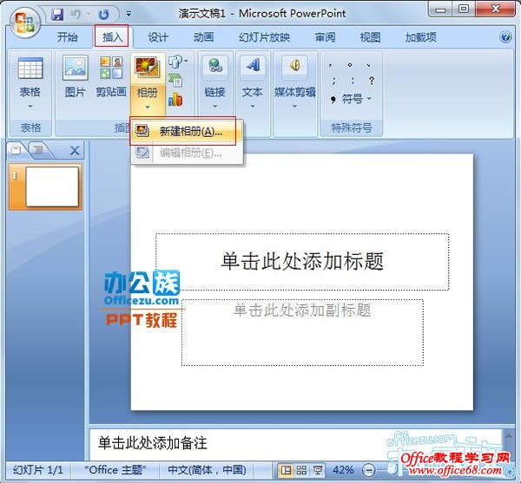Switch to the slides thumbnail pane tab
This screenshot has height=483, width=521.
(x=16, y=150)
